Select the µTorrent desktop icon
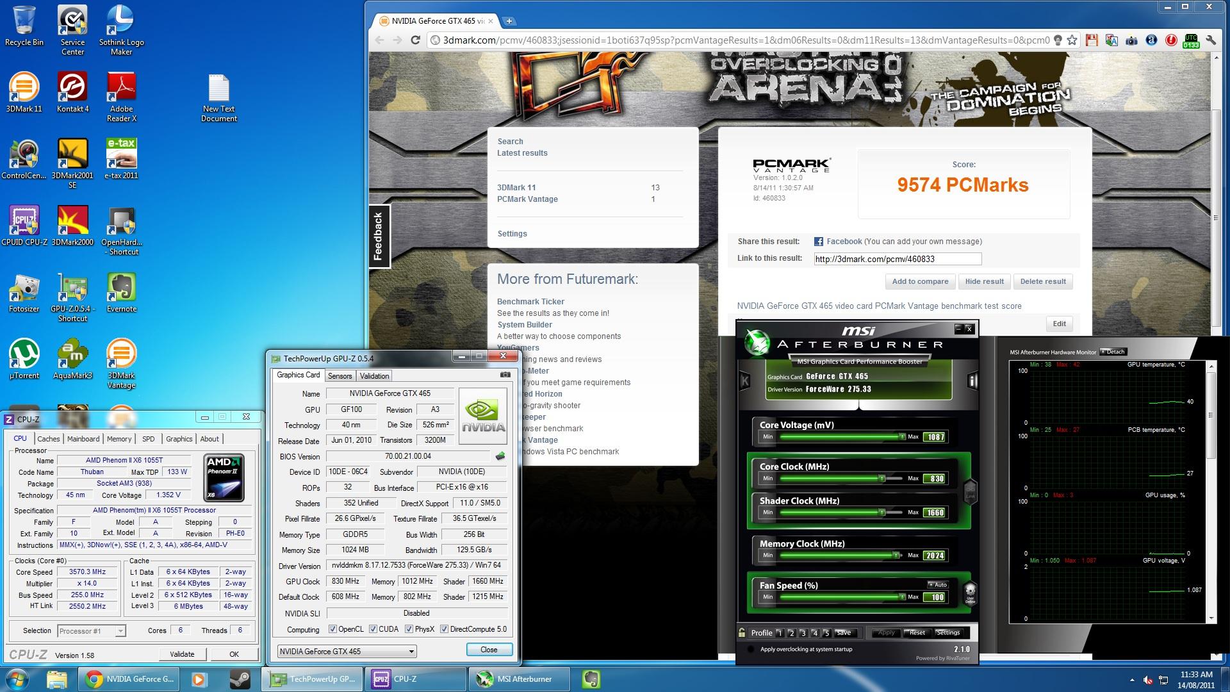This screenshot has width=1230, height=692. (24, 359)
